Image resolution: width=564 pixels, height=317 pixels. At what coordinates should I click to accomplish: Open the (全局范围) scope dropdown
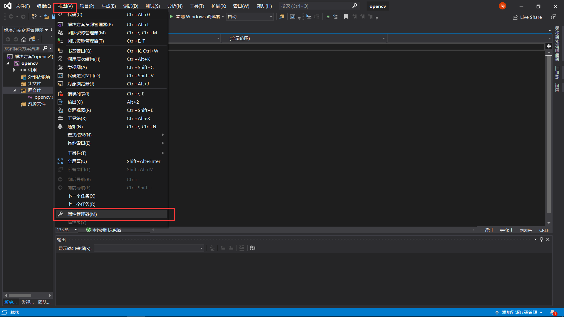pyautogui.click(x=383, y=38)
